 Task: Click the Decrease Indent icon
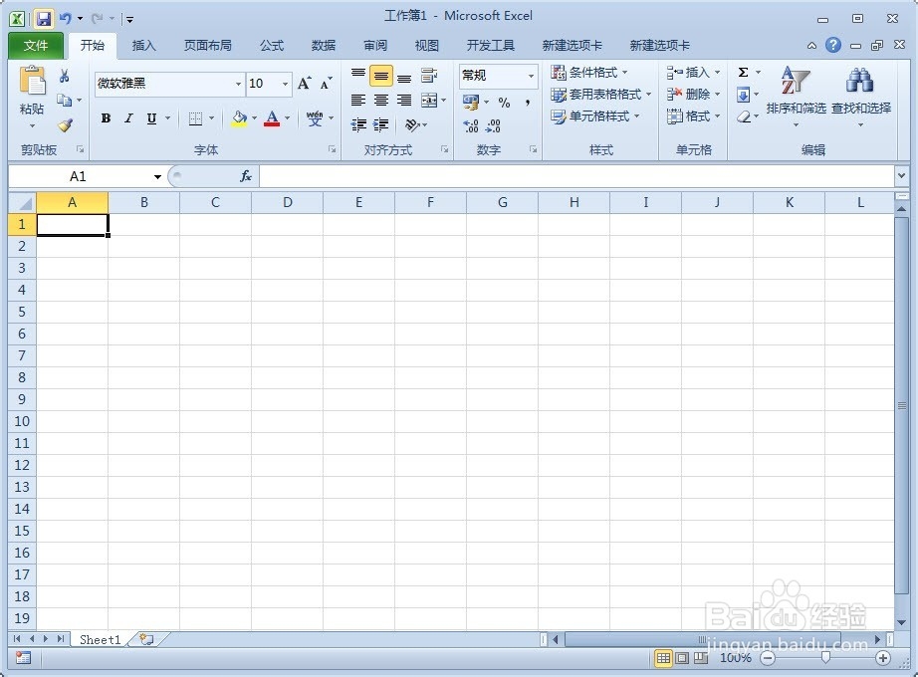tap(358, 124)
